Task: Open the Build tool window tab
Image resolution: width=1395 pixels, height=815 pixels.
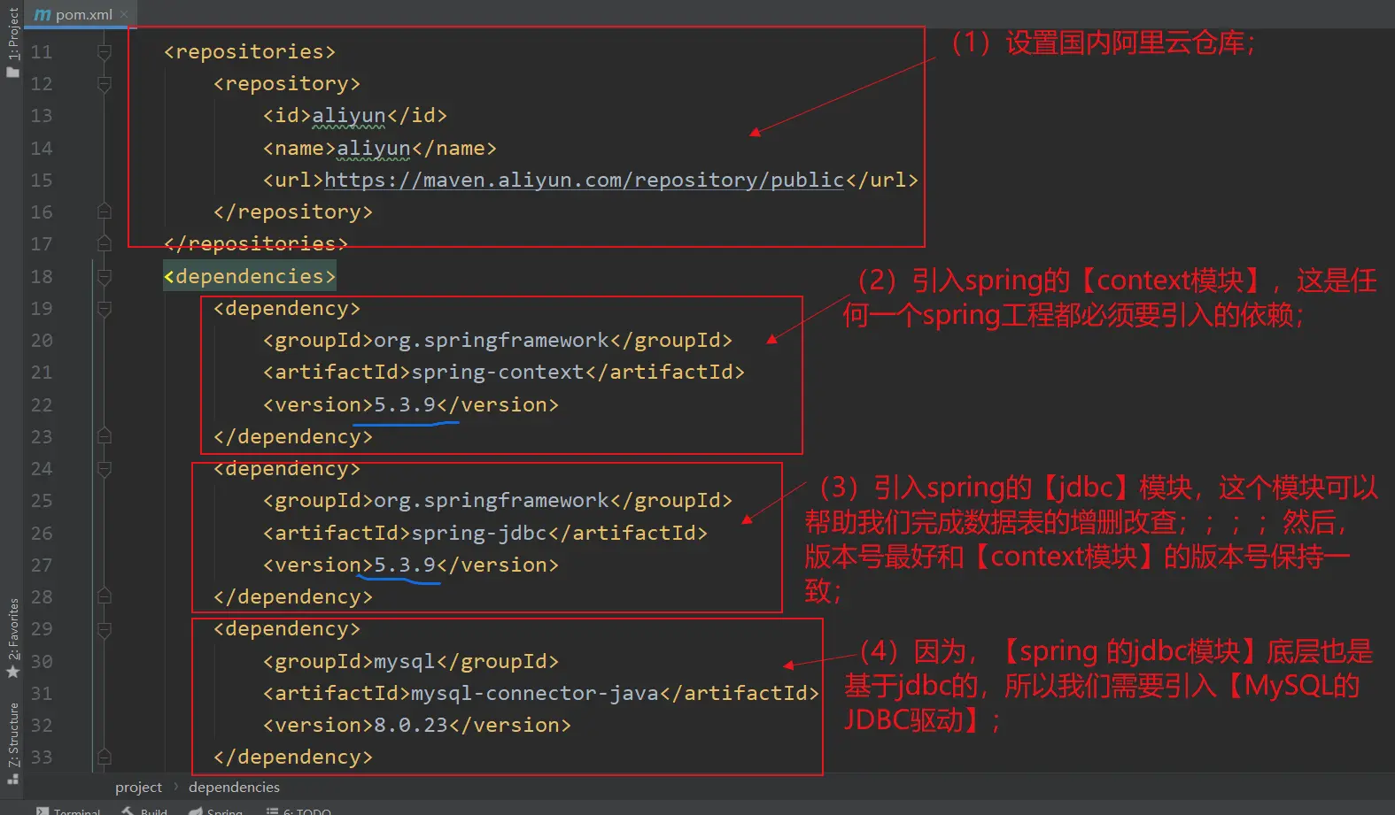Action: (145, 811)
